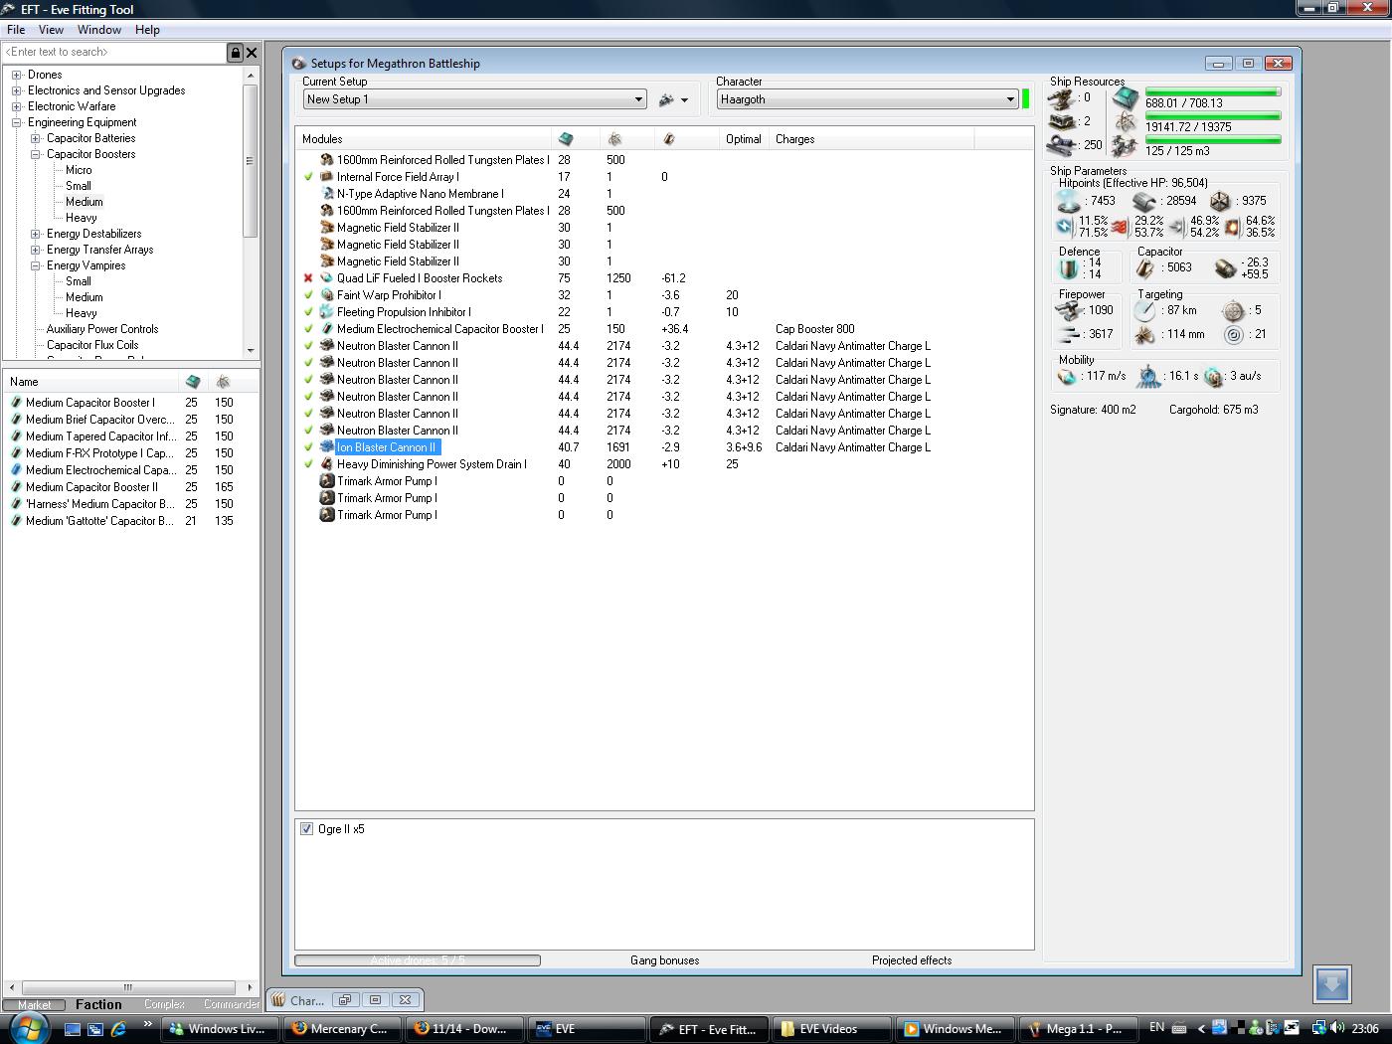Click the hull hitpoints icon next to 9375
The image size is (1392, 1044).
1220,201
